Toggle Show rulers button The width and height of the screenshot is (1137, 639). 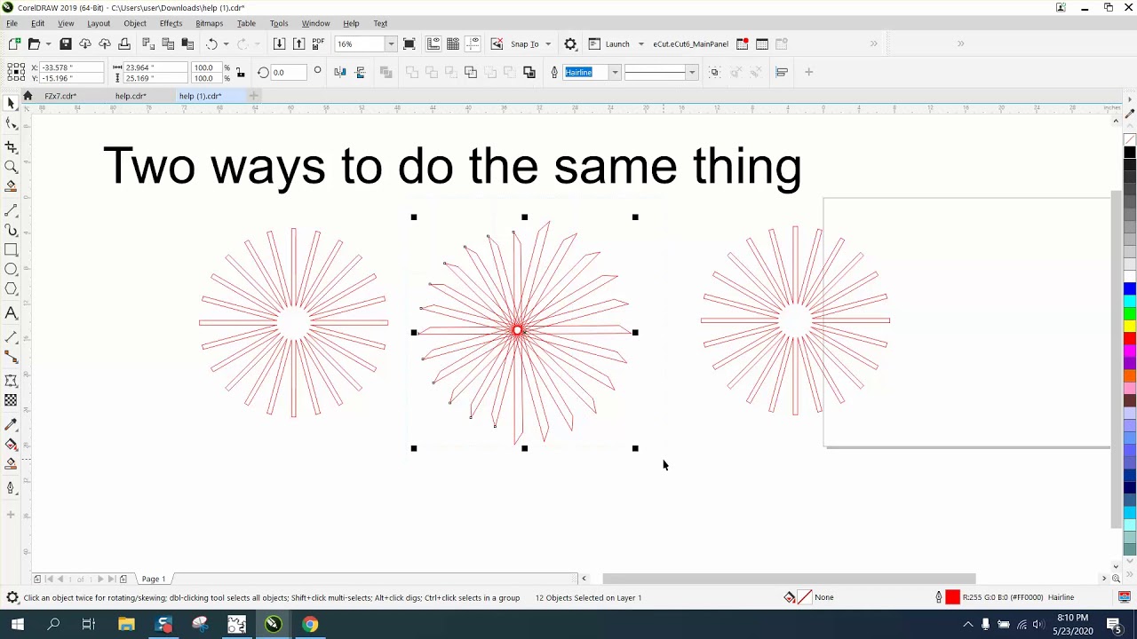pos(433,43)
